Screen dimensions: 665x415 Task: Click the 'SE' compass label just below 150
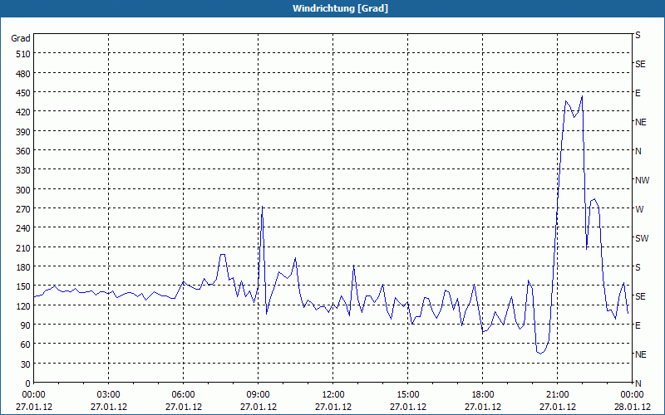[x=640, y=296]
